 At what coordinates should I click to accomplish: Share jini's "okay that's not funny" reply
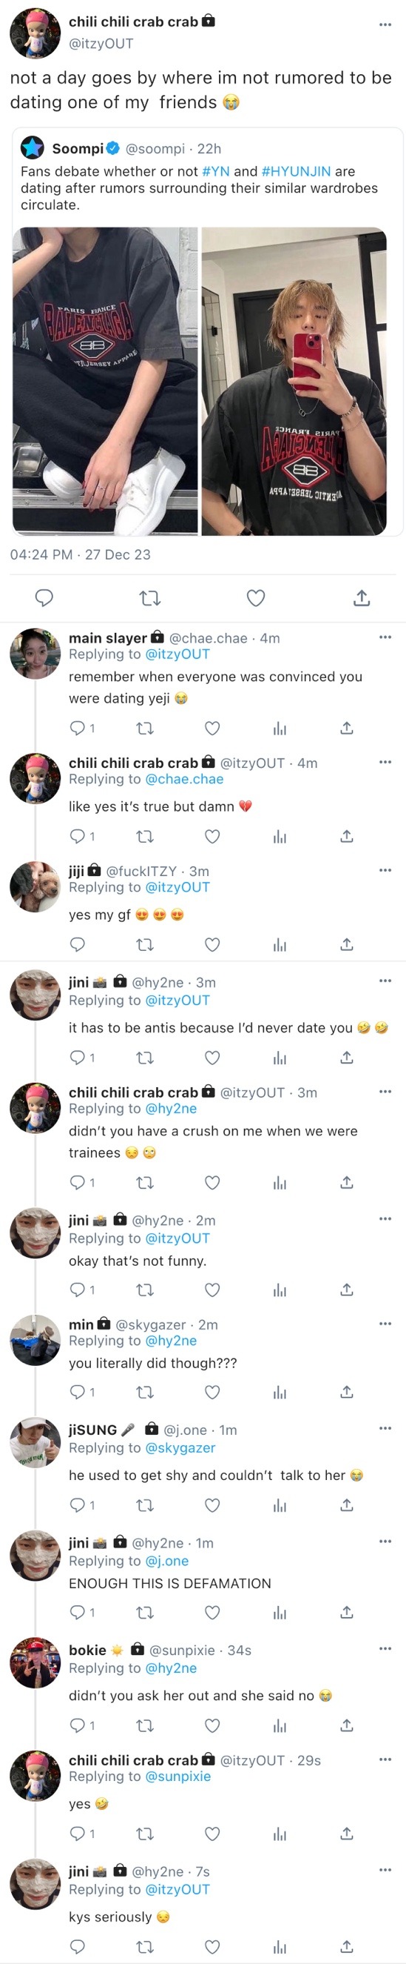[347, 1290]
